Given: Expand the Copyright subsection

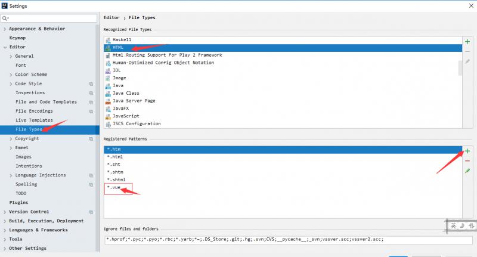Looking at the screenshot, I should 11,139.
